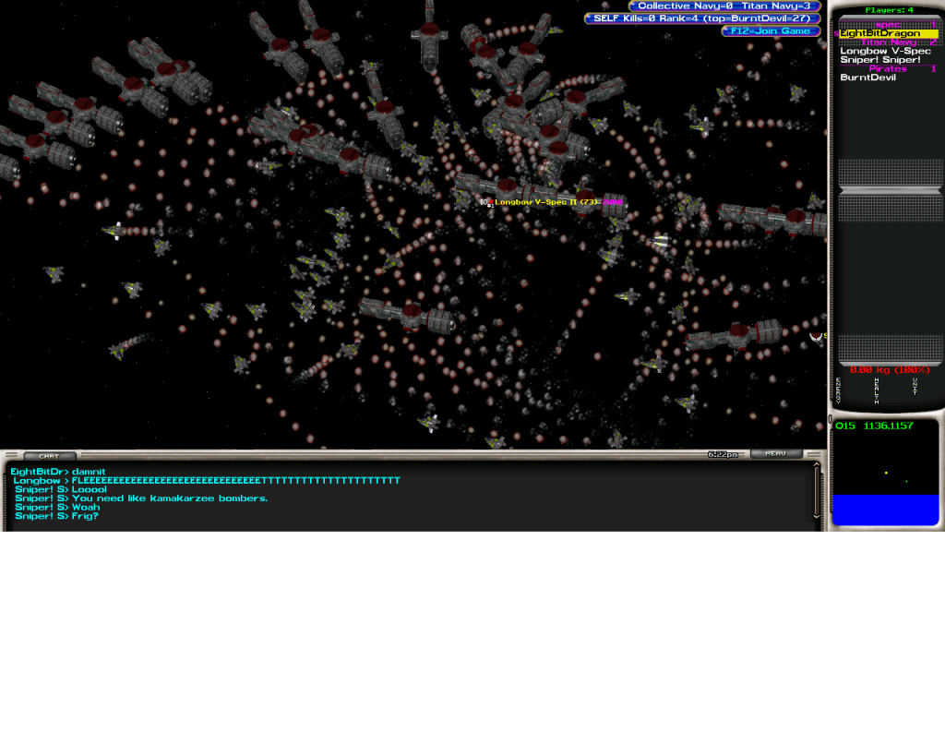Select player BurntDevil in the list
Image resolution: width=945 pixels, height=756 pixels.
pos(867,78)
